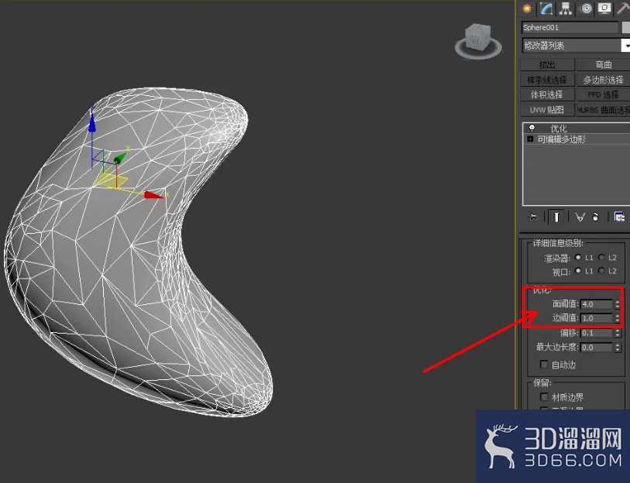Viewport: 630px width, 483px height.
Task: Click the blue Z-axis gizmo arrow
Action: 92,122
